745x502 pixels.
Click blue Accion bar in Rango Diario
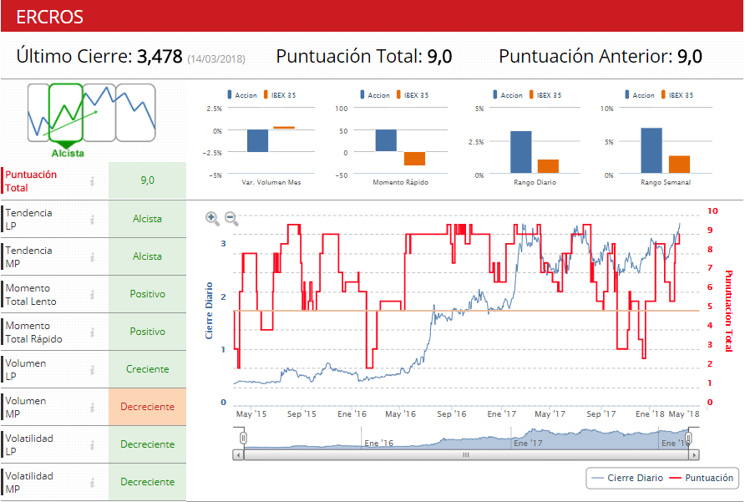coord(520,152)
